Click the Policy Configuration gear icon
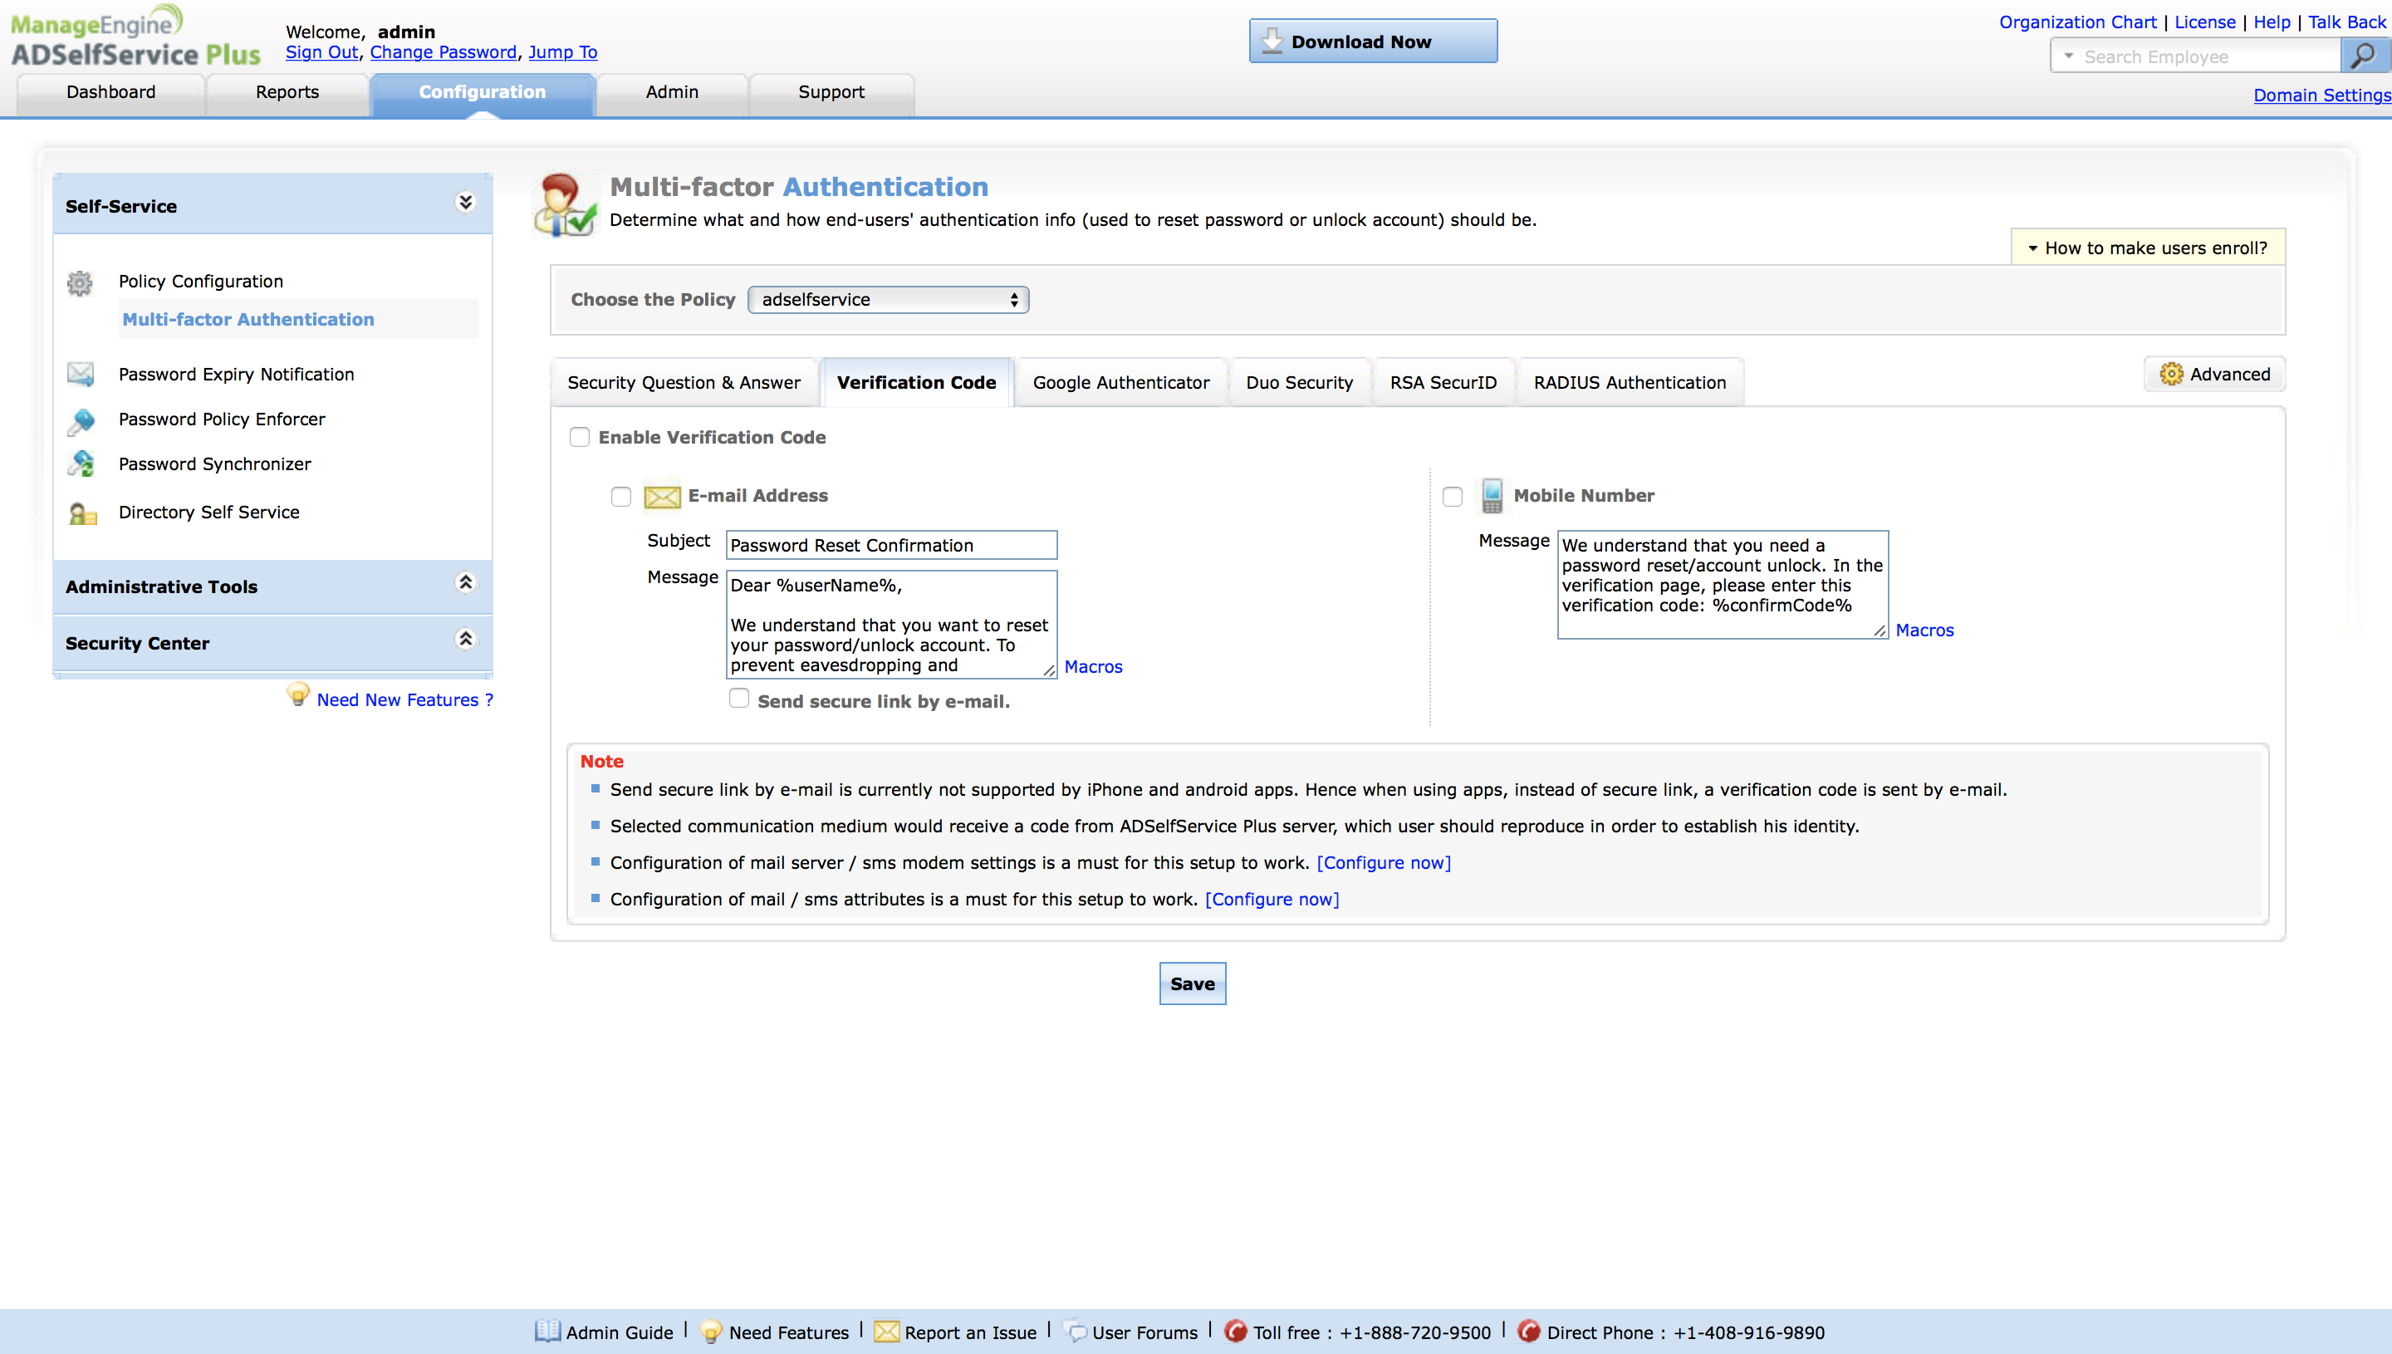 click(x=80, y=282)
